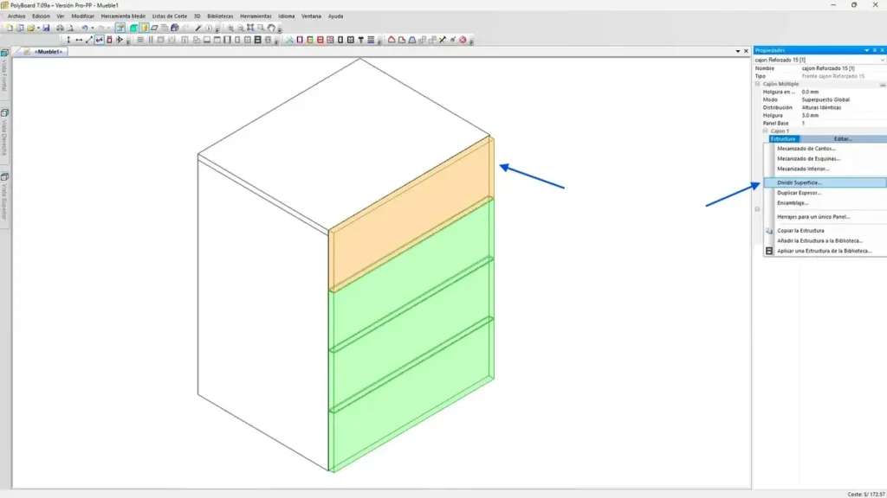Select Dividir Superficie from context menu
Image resolution: width=887 pixels, height=498 pixels.
click(800, 182)
